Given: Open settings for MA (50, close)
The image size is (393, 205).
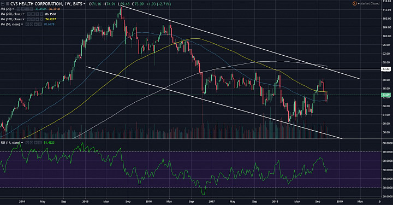Looking at the screenshot, I should click(x=32, y=24).
